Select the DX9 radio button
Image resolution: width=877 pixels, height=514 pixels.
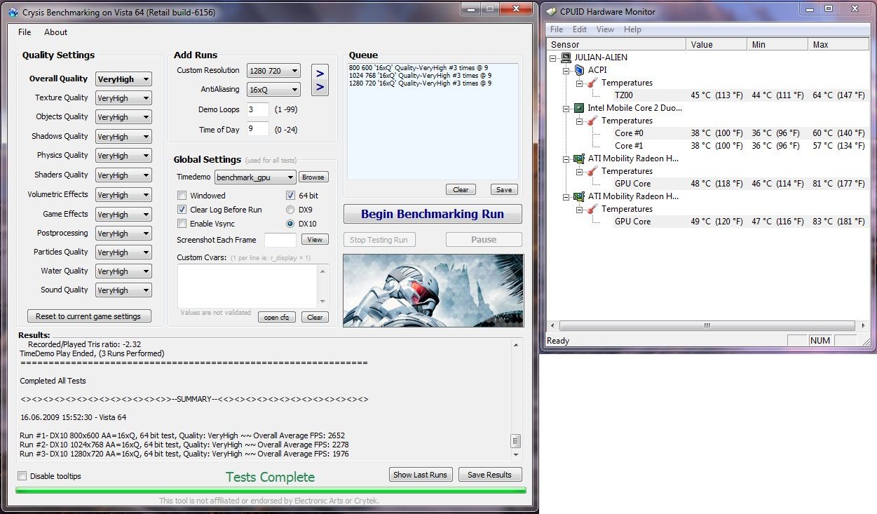tap(290, 210)
